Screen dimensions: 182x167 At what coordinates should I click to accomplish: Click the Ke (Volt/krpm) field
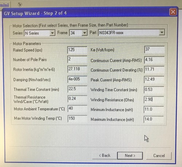tap(154, 49)
